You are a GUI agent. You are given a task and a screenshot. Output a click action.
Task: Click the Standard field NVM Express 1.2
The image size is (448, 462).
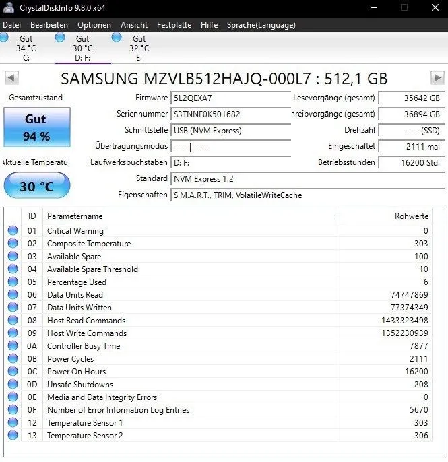(307, 179)
